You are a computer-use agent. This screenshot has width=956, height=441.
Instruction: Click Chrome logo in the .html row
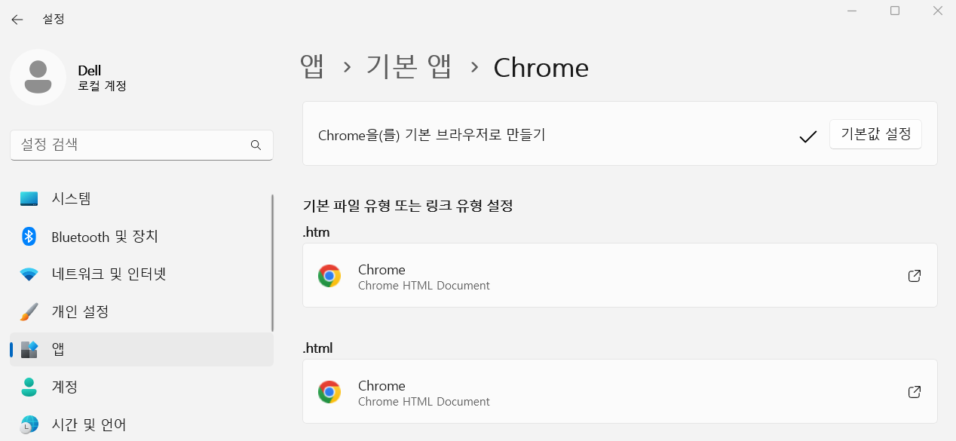[x=329, y=392]
